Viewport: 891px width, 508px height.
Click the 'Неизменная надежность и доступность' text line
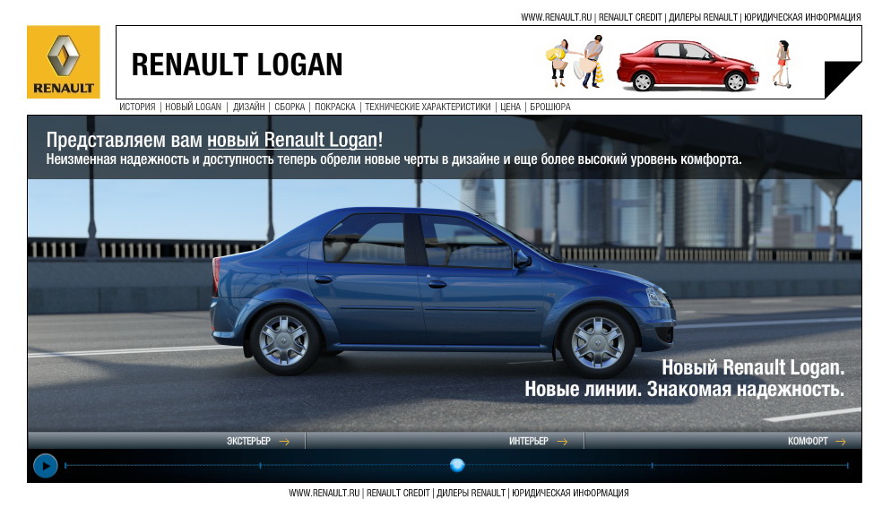click(x=394, y=159)
